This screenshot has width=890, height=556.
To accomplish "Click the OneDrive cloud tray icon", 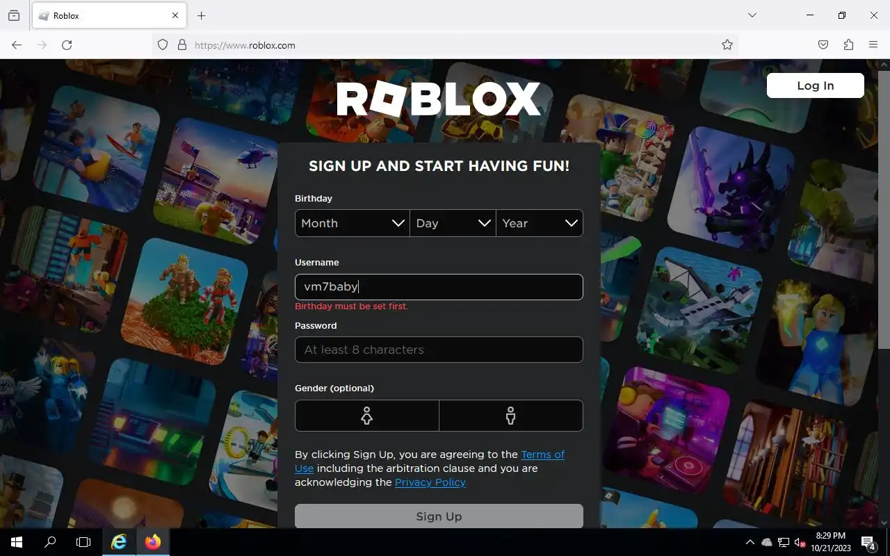I will pyautogui.click(x=767, y=542).
